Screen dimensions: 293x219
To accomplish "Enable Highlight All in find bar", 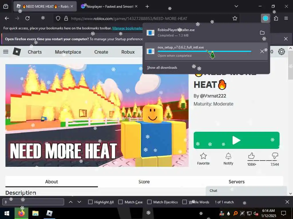I will [x=90, y=202].
